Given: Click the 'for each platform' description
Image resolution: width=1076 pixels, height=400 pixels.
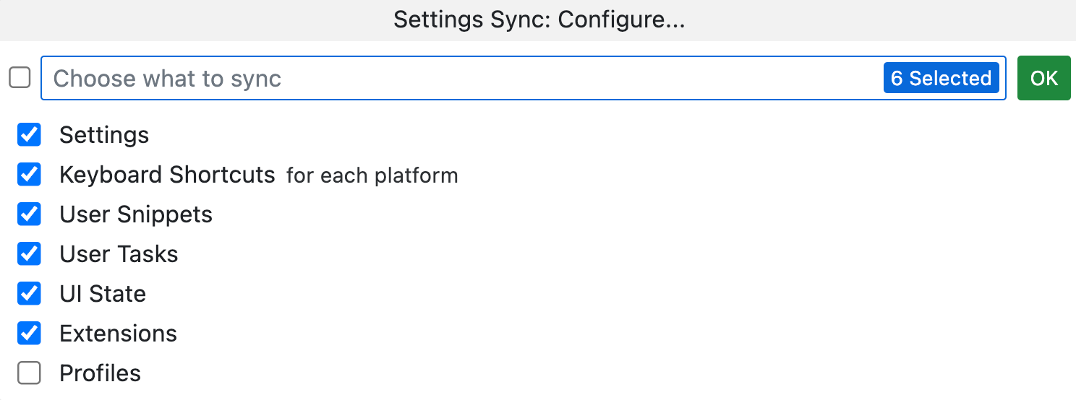Looking at the screenshot, I should (x=372, y=175).
